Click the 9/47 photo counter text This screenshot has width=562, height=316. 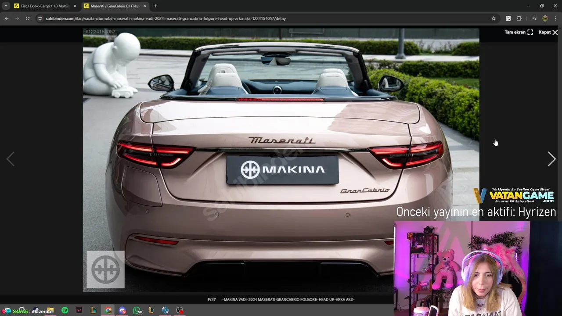pyautogui.click(x=212, y=299)
